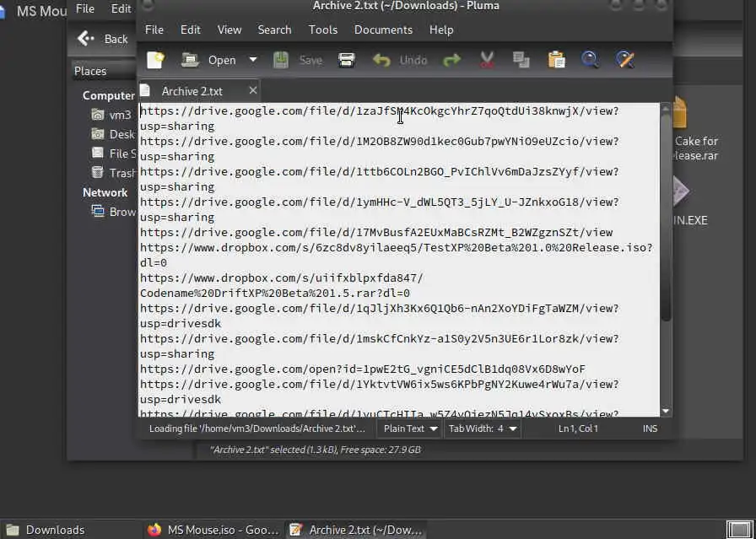Create a new document in Pluma toolbar
The width and height of the screenshot is (756, 539).
click(x=156, y=60)
